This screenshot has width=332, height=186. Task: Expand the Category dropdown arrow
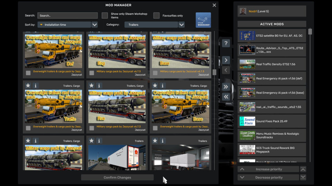pos(181,25)
